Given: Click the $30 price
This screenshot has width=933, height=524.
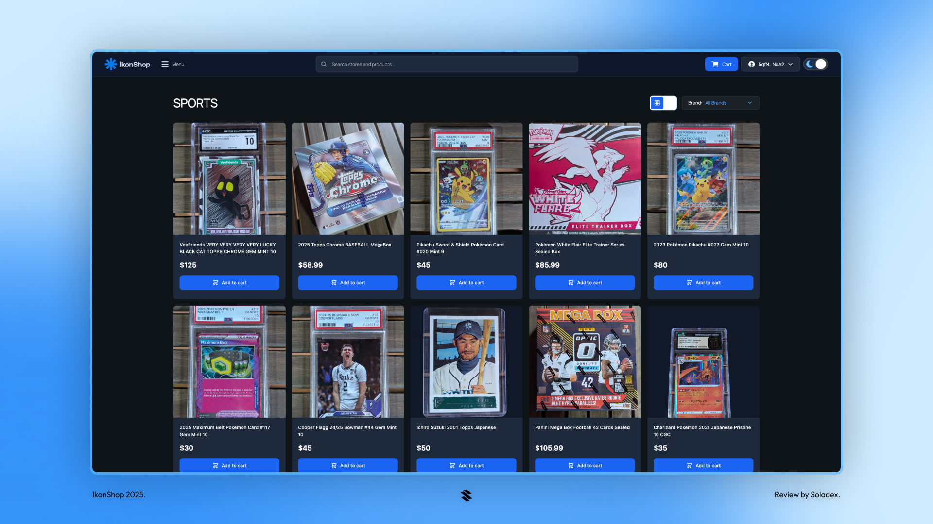Looking at the screenshot, I should (x=187, y=448).
